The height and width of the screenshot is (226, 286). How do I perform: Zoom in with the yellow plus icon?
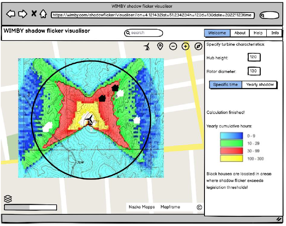[x=185, y=47]
